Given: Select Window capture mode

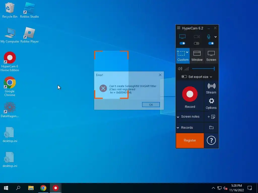Looking at the screenshot, I should tap(197, 56).
